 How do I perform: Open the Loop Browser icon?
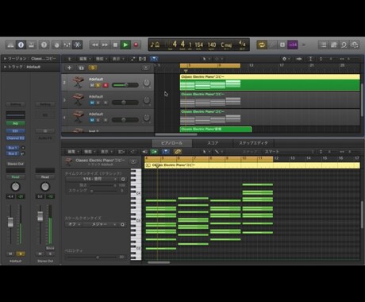(x=344, y=45)
